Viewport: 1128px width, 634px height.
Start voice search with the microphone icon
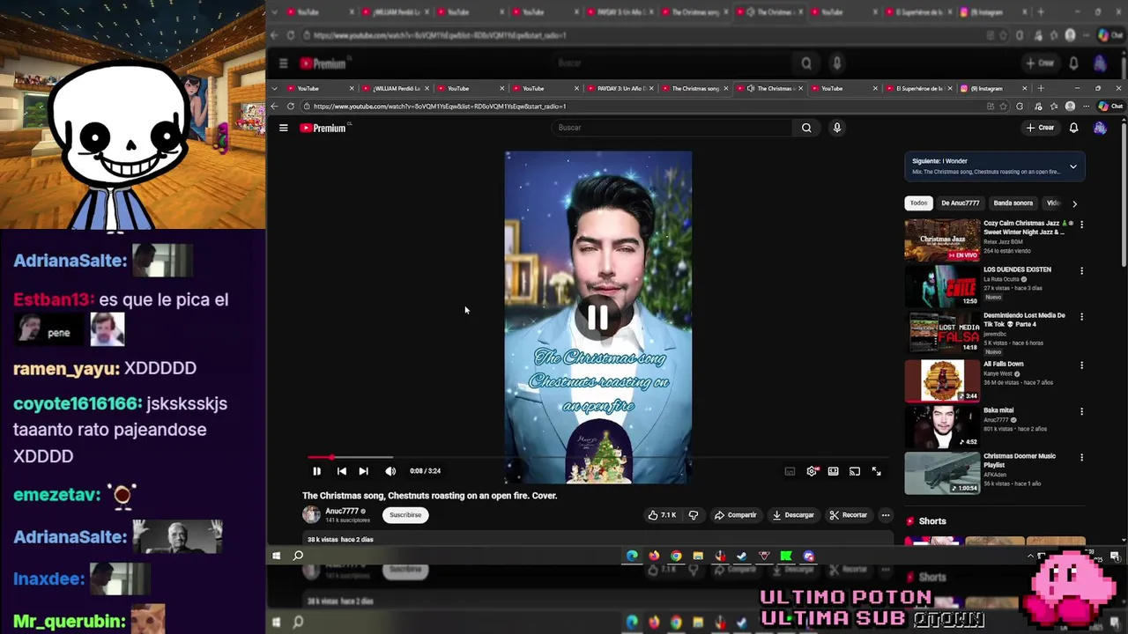pos(837,128)
